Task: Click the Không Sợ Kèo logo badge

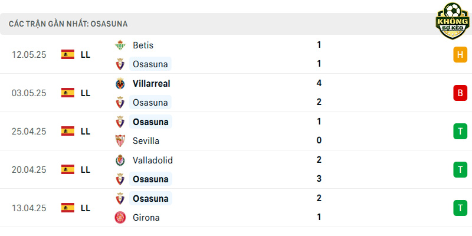Action: pos(453,21)
